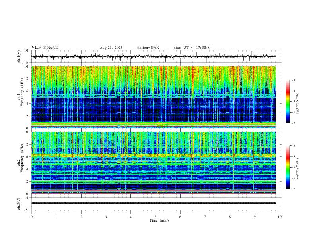The width and height of the screenshot is (315, 243).
Task: Click the "5" tick on the time axis
Action: point(156,217)
